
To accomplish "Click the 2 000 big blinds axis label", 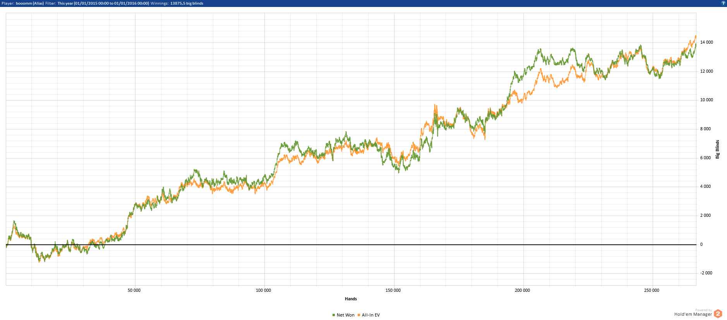I will point(705,216).
